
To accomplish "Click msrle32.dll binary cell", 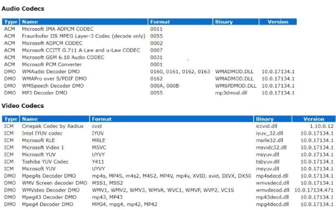I will pos(269,140).
